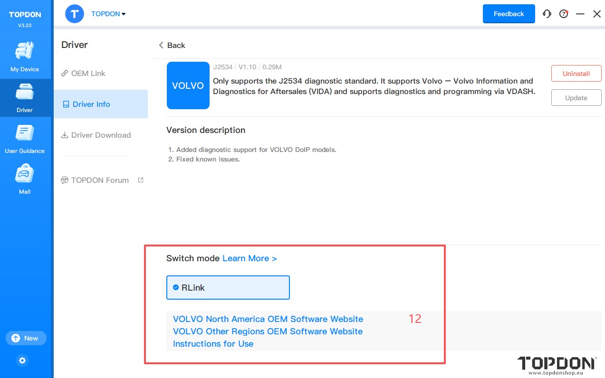Open the TOPDON Forum menu item

[95, 180]
